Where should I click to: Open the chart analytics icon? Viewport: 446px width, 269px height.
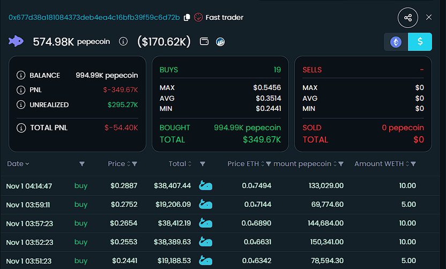click(x=220, y=42)
